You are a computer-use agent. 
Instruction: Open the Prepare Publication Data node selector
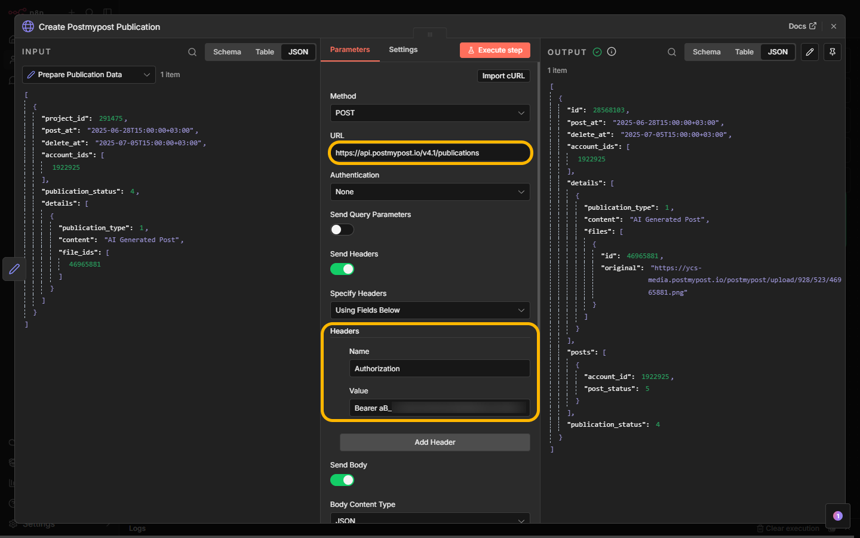[89, 75]
